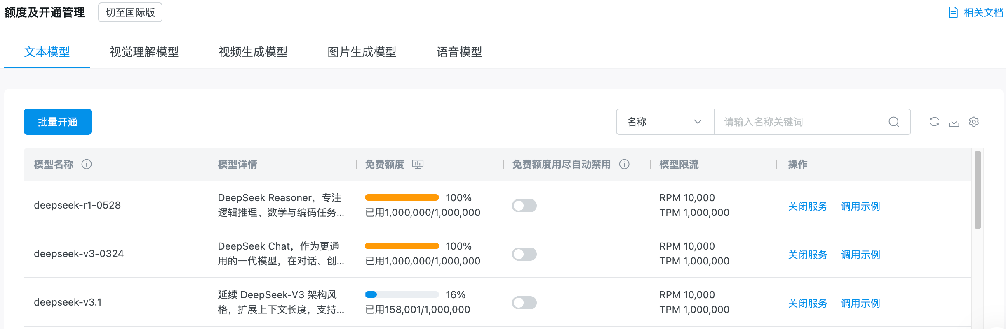Switch to the 视觉理解模型 tab
Image resolution: width=1006 pixels, height=329 pixels.
click(x=144, y=52)
